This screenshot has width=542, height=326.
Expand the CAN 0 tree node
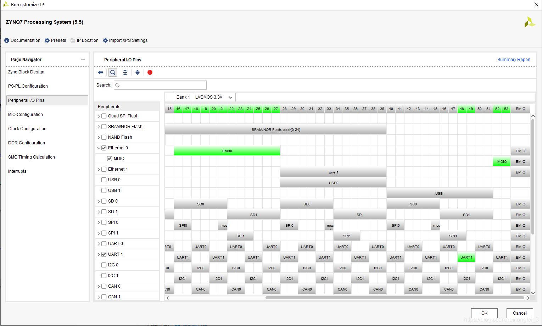click(99, 286)
